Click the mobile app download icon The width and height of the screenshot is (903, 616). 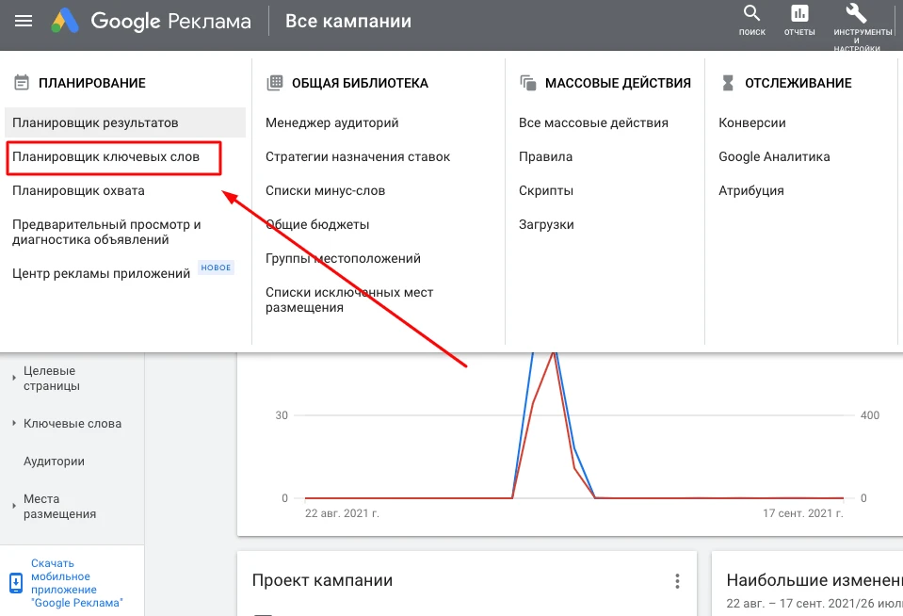[16, 581]
